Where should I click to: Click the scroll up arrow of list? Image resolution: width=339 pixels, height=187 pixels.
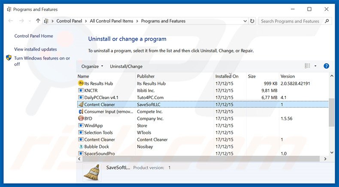tap(332, 76)
